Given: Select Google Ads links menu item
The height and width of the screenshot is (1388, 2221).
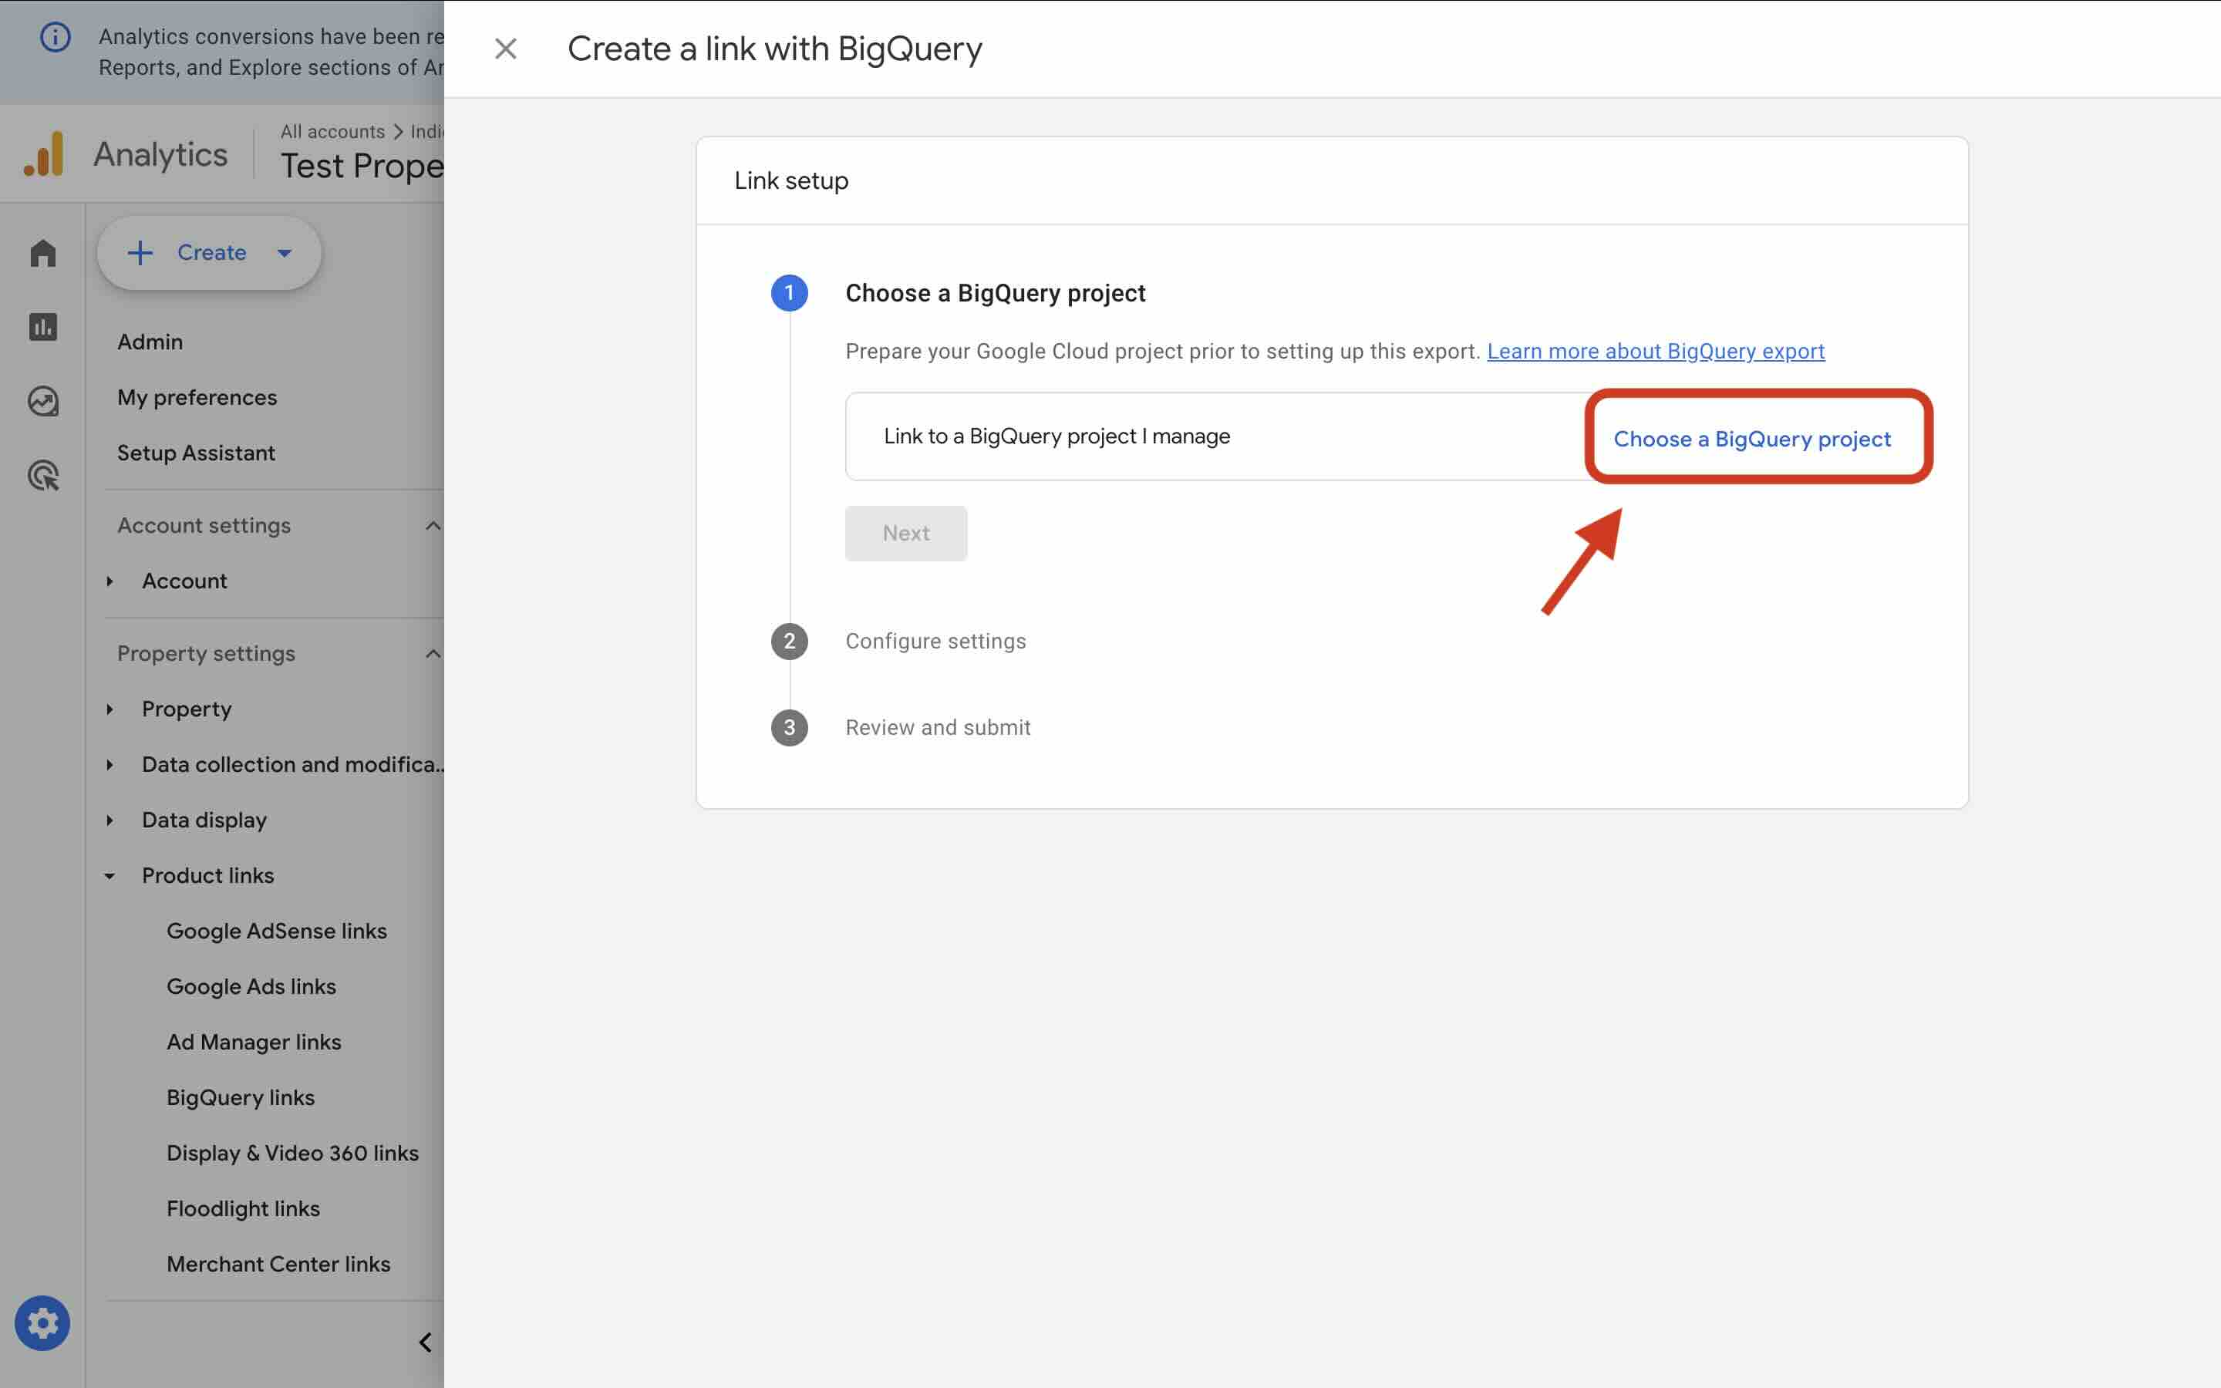Looking at the screenshot, I should [251, 986].
